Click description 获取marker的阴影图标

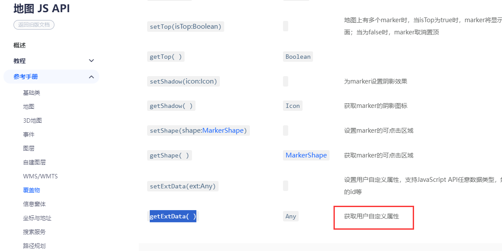(376, 106)
